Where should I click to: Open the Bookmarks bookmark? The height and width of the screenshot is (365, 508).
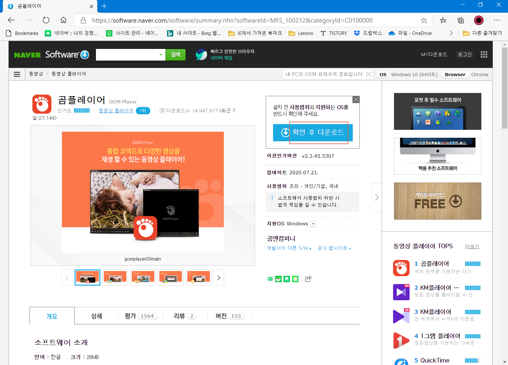tap(22, 33)
